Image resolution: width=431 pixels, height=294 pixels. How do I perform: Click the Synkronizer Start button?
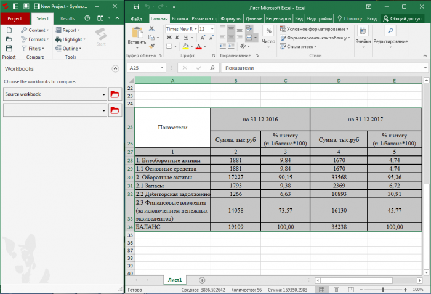[101, 36]
